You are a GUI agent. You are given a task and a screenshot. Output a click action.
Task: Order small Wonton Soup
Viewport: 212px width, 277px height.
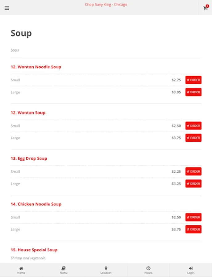tap(193, 126)
